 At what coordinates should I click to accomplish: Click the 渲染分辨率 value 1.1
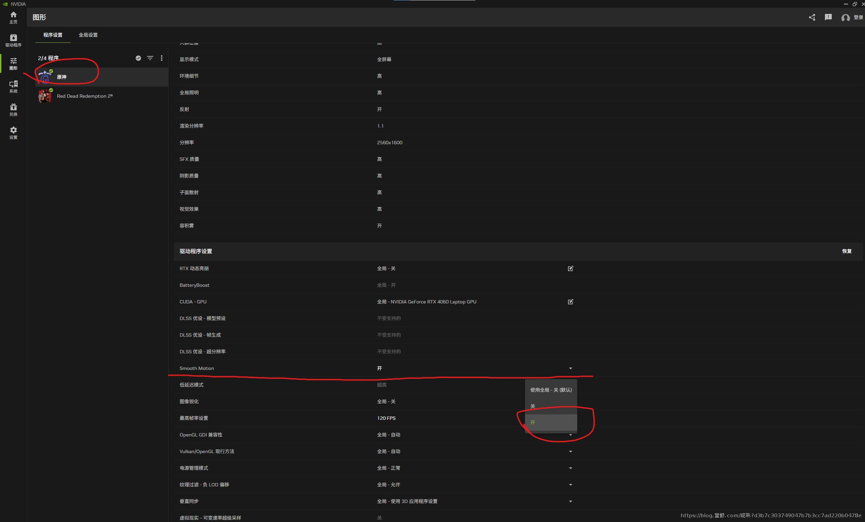pos(380,126)
